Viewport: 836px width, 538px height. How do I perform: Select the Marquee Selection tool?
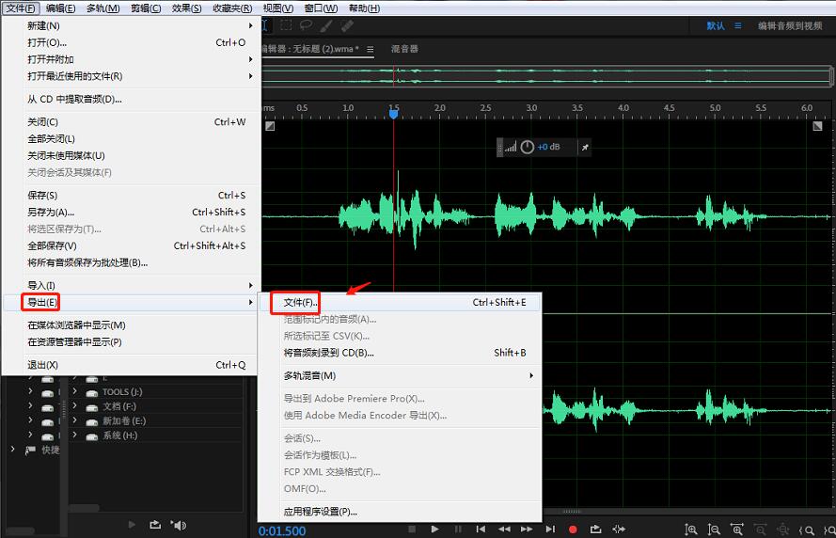[x=286, y=25]
